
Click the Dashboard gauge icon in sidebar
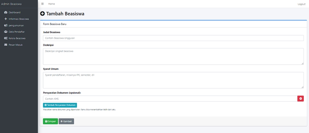tap(5, 12)
